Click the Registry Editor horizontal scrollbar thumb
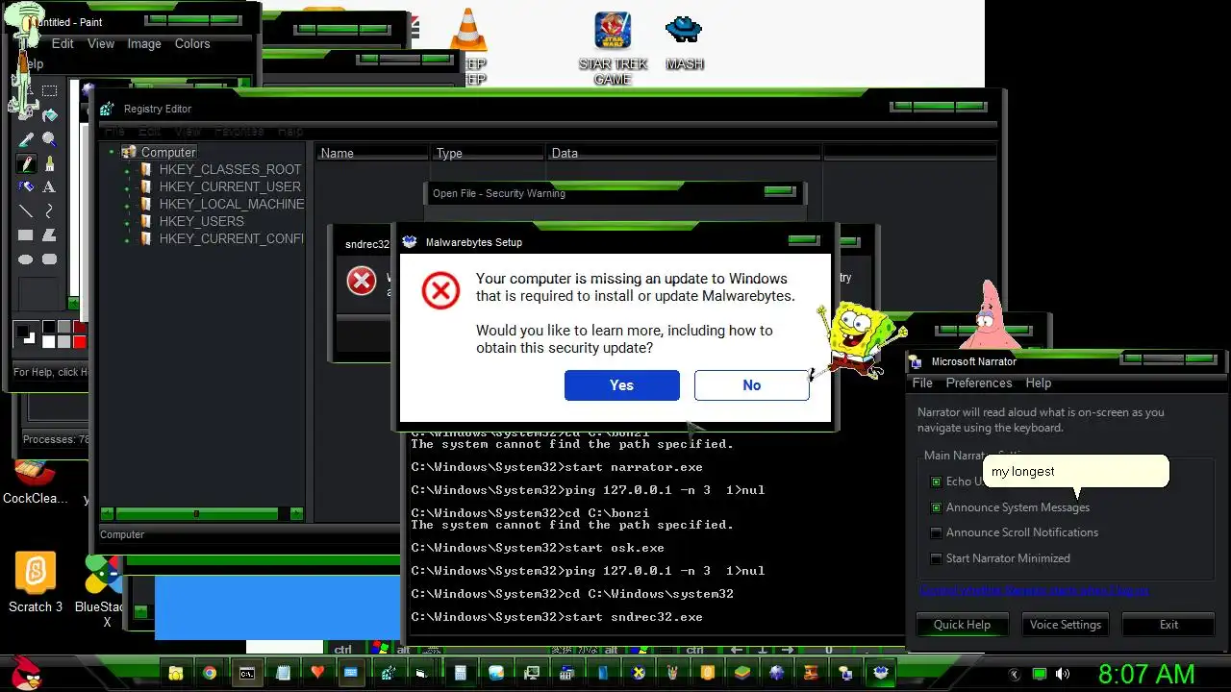Viewport: 1231px width, 692px height. pyautogui.click(x=197, y=514)
